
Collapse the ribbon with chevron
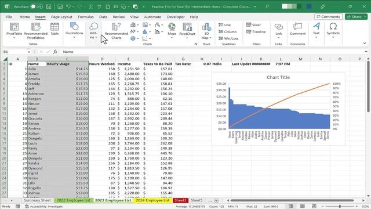(x=365, y=44)
